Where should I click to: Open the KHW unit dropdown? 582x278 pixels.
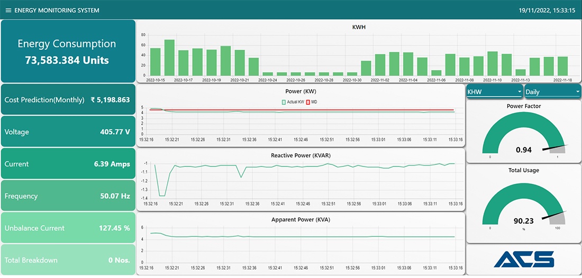[494, 91]
